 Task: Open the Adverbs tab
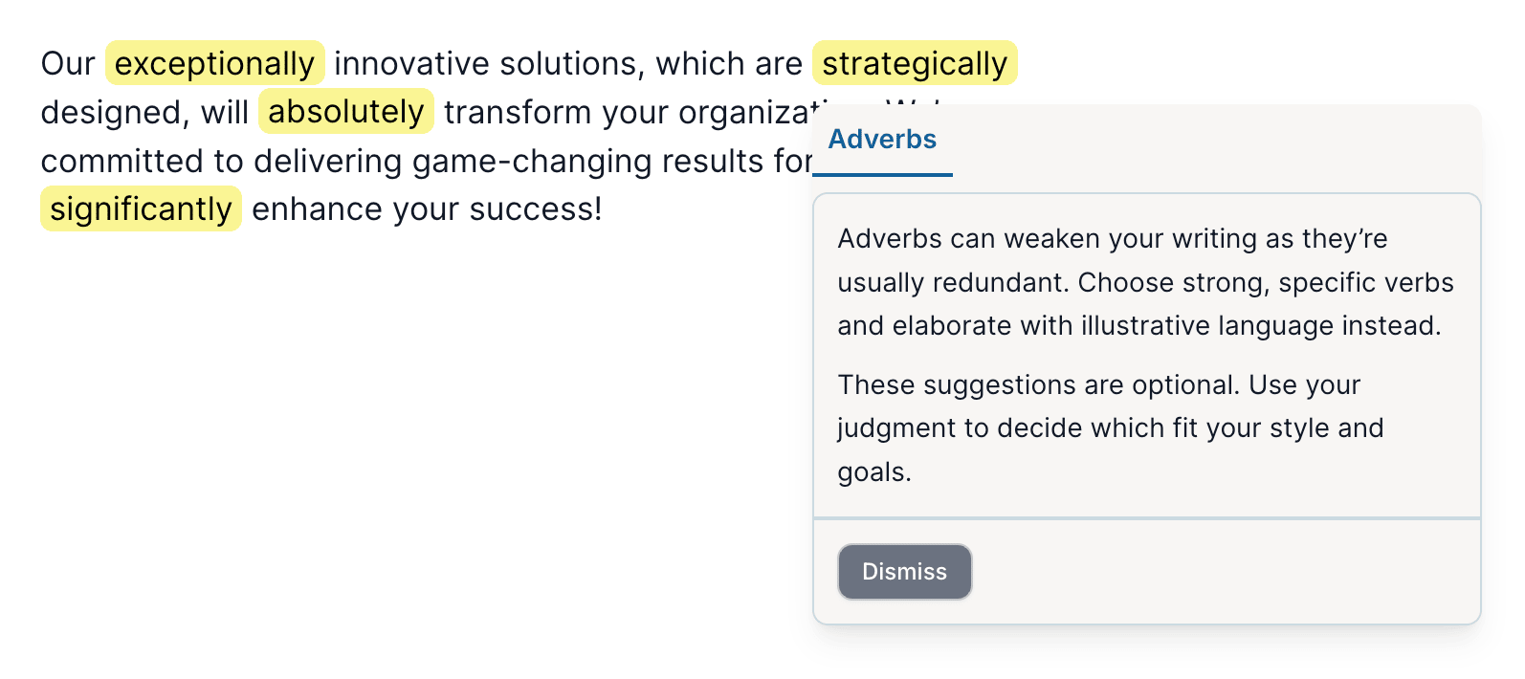(882, 140)
